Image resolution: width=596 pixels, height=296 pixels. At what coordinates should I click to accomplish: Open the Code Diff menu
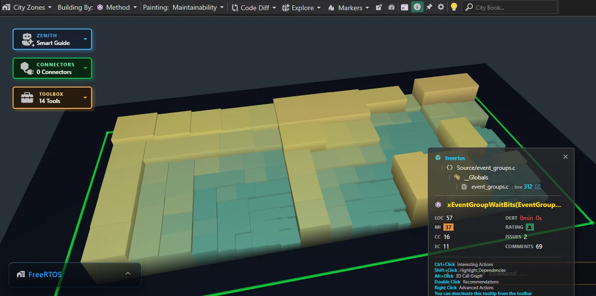254,7
